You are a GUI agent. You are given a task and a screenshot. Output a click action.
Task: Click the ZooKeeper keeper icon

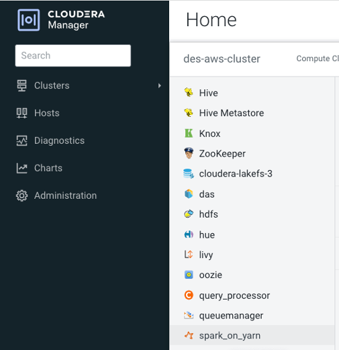pyautogui.click(x=189, y=153)
